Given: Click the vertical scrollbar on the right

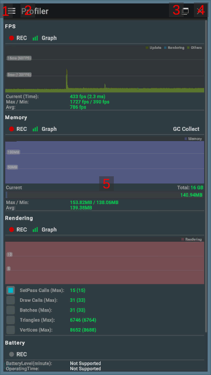Looking at the screenshot, I should 206,176.
